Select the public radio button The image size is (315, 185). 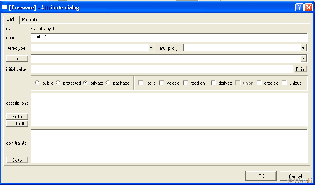tap(37, 83)
